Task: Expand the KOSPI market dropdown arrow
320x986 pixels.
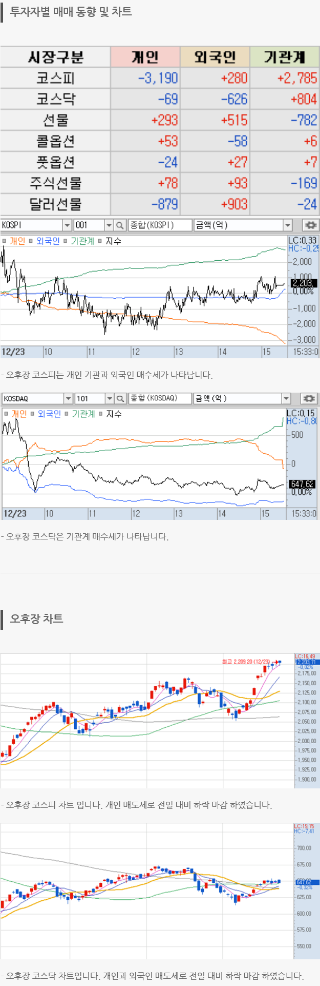Action: point(67,225)
